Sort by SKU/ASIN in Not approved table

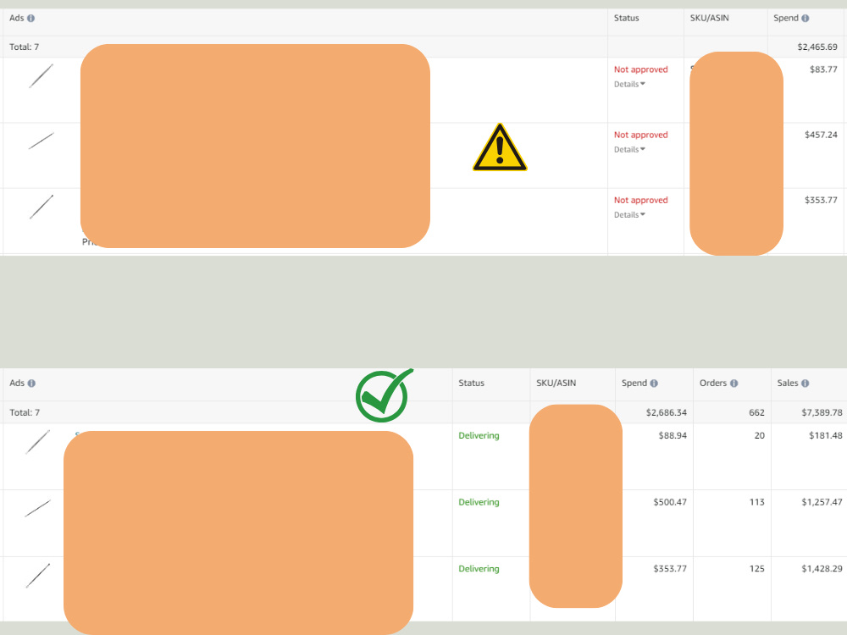709,19
